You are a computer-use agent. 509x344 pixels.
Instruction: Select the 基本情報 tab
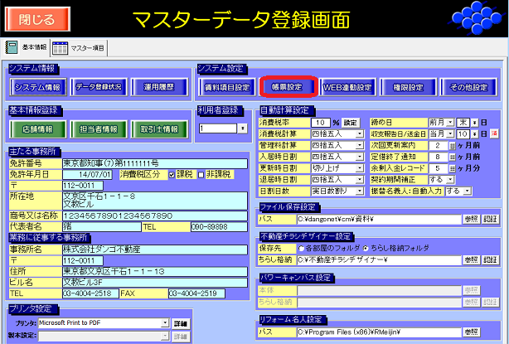click(x=28, y=49)
